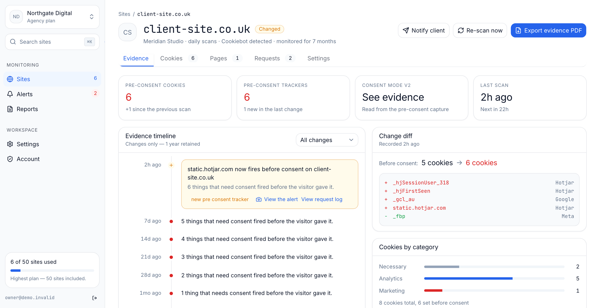600x308 pixels.
Task: Click the sites usage progress bar
Action: (52, 271)
